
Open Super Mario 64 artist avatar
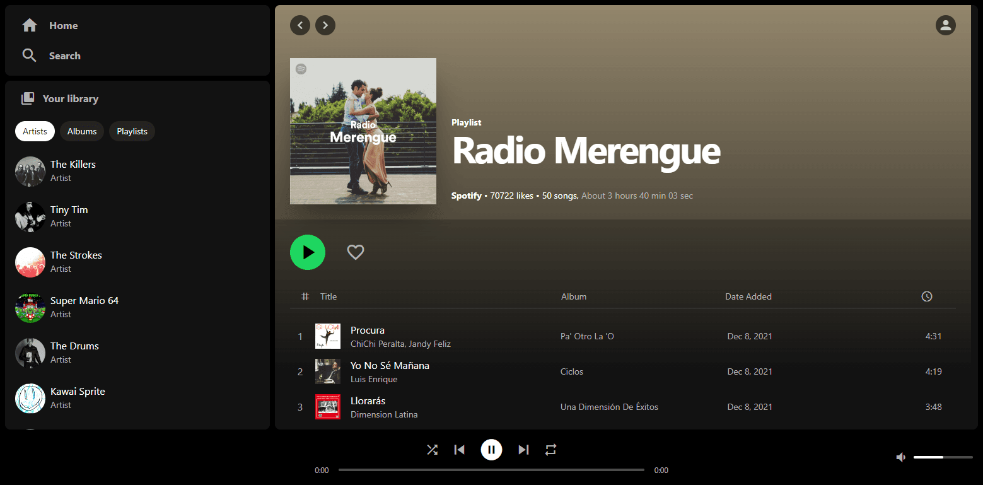pyautogui.click(x=30, y=308)
